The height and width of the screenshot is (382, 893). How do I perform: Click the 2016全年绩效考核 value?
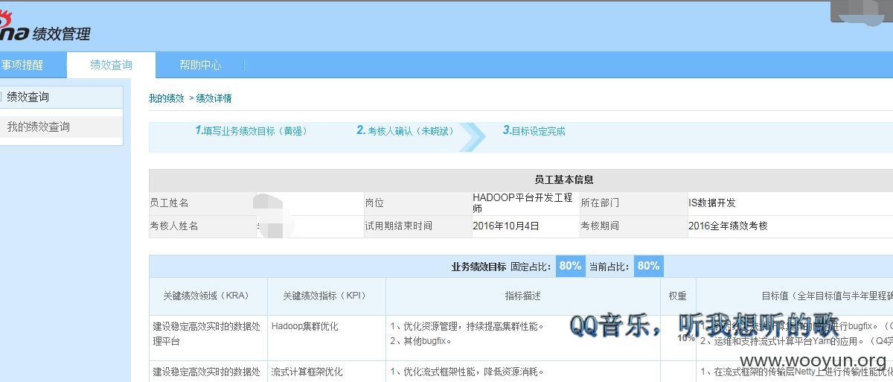(x=728, y=226)
